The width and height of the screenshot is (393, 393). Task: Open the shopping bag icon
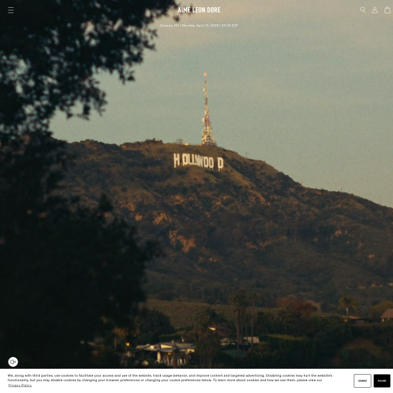pos(387,10)
